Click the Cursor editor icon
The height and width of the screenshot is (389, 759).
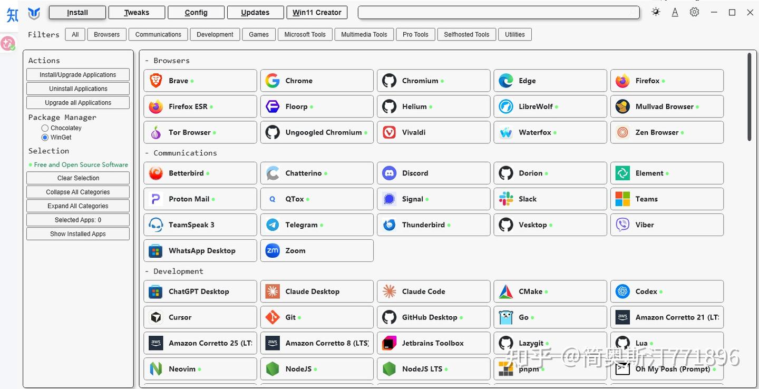tap(156, 317)
